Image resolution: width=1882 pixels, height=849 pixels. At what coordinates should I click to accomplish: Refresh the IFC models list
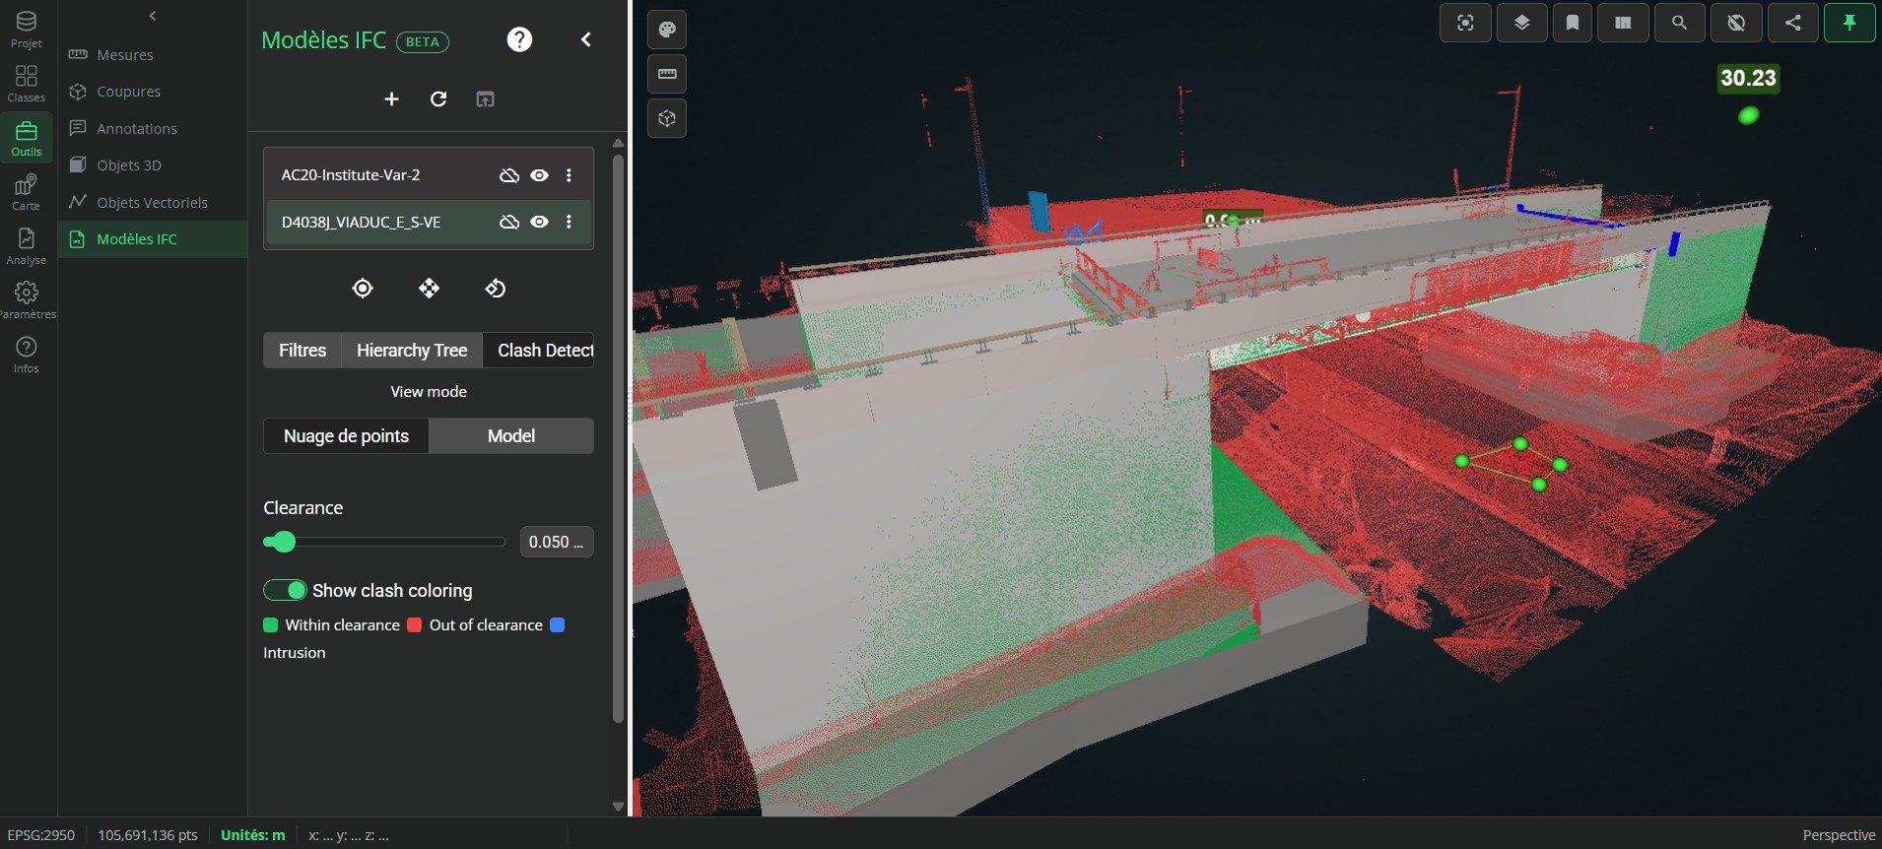438,98
